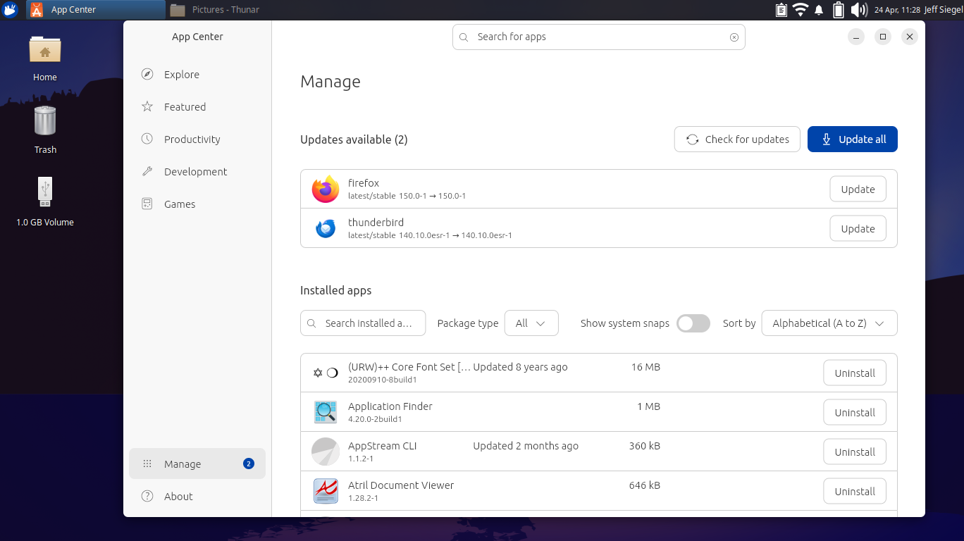Click the battery status tray icon
Screen dimensions: 964x541
(839, 10)
